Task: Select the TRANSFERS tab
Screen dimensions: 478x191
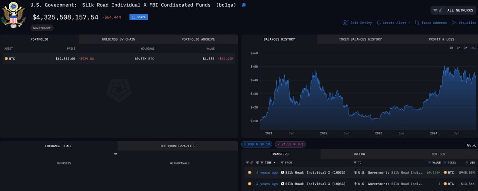Action: point(280,154)
